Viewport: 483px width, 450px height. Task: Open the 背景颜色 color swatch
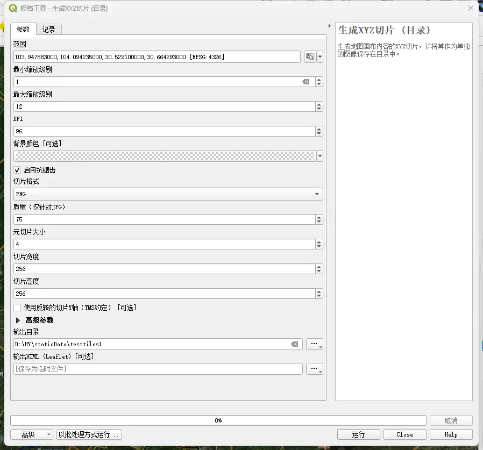click(x=164, y=156)
